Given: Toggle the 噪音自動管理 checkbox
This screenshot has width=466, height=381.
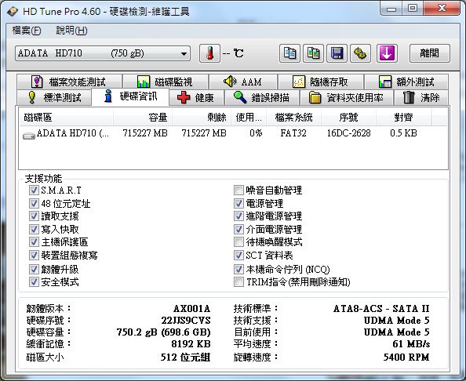Looking at the screenshot, I should [x=238, y=190].
